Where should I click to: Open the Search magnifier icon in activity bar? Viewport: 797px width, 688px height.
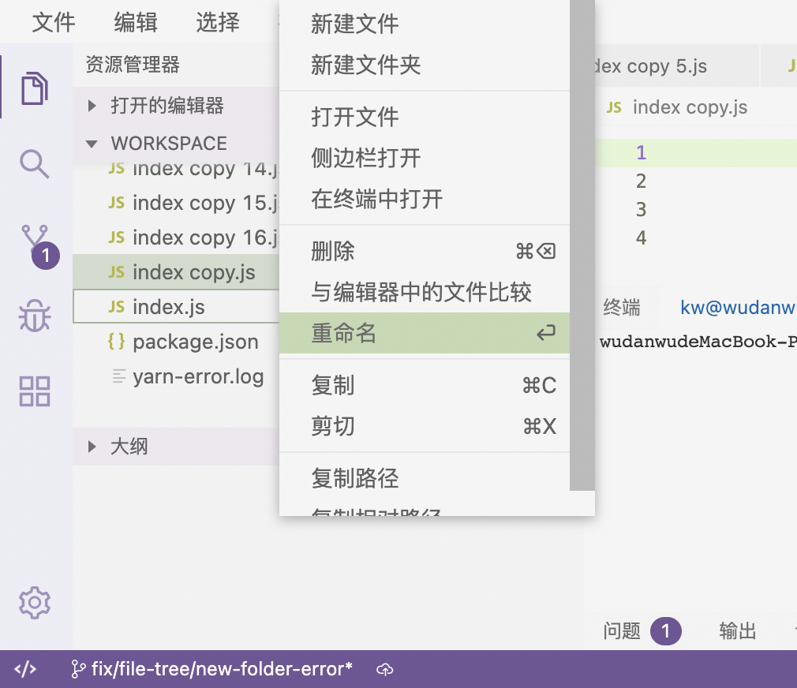coord(35,164)
